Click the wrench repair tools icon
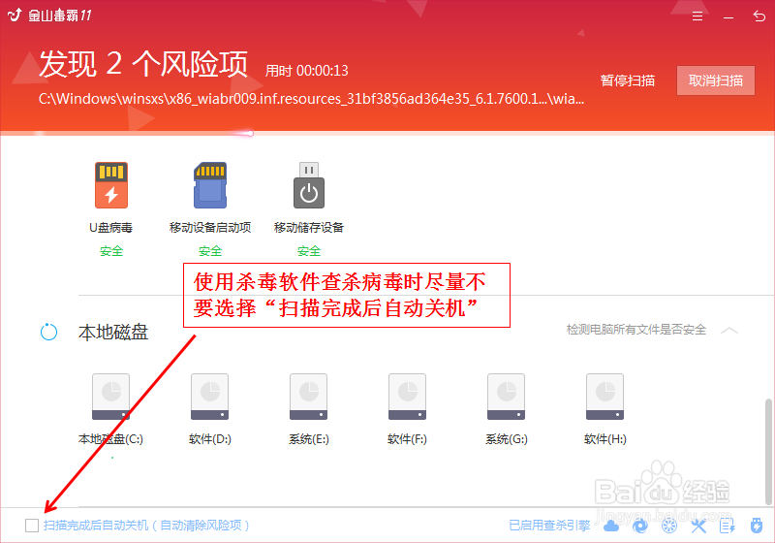 tap(698, 526)
